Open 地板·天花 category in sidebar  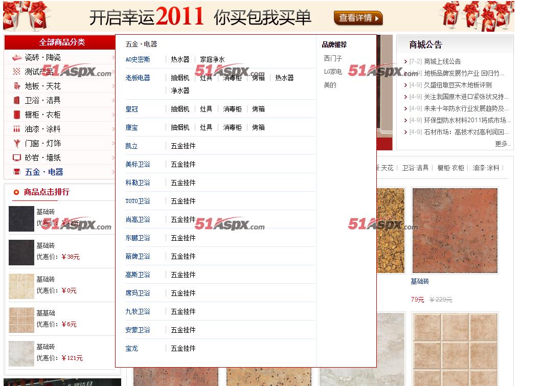pyautogui.click(x=42, y=86)
